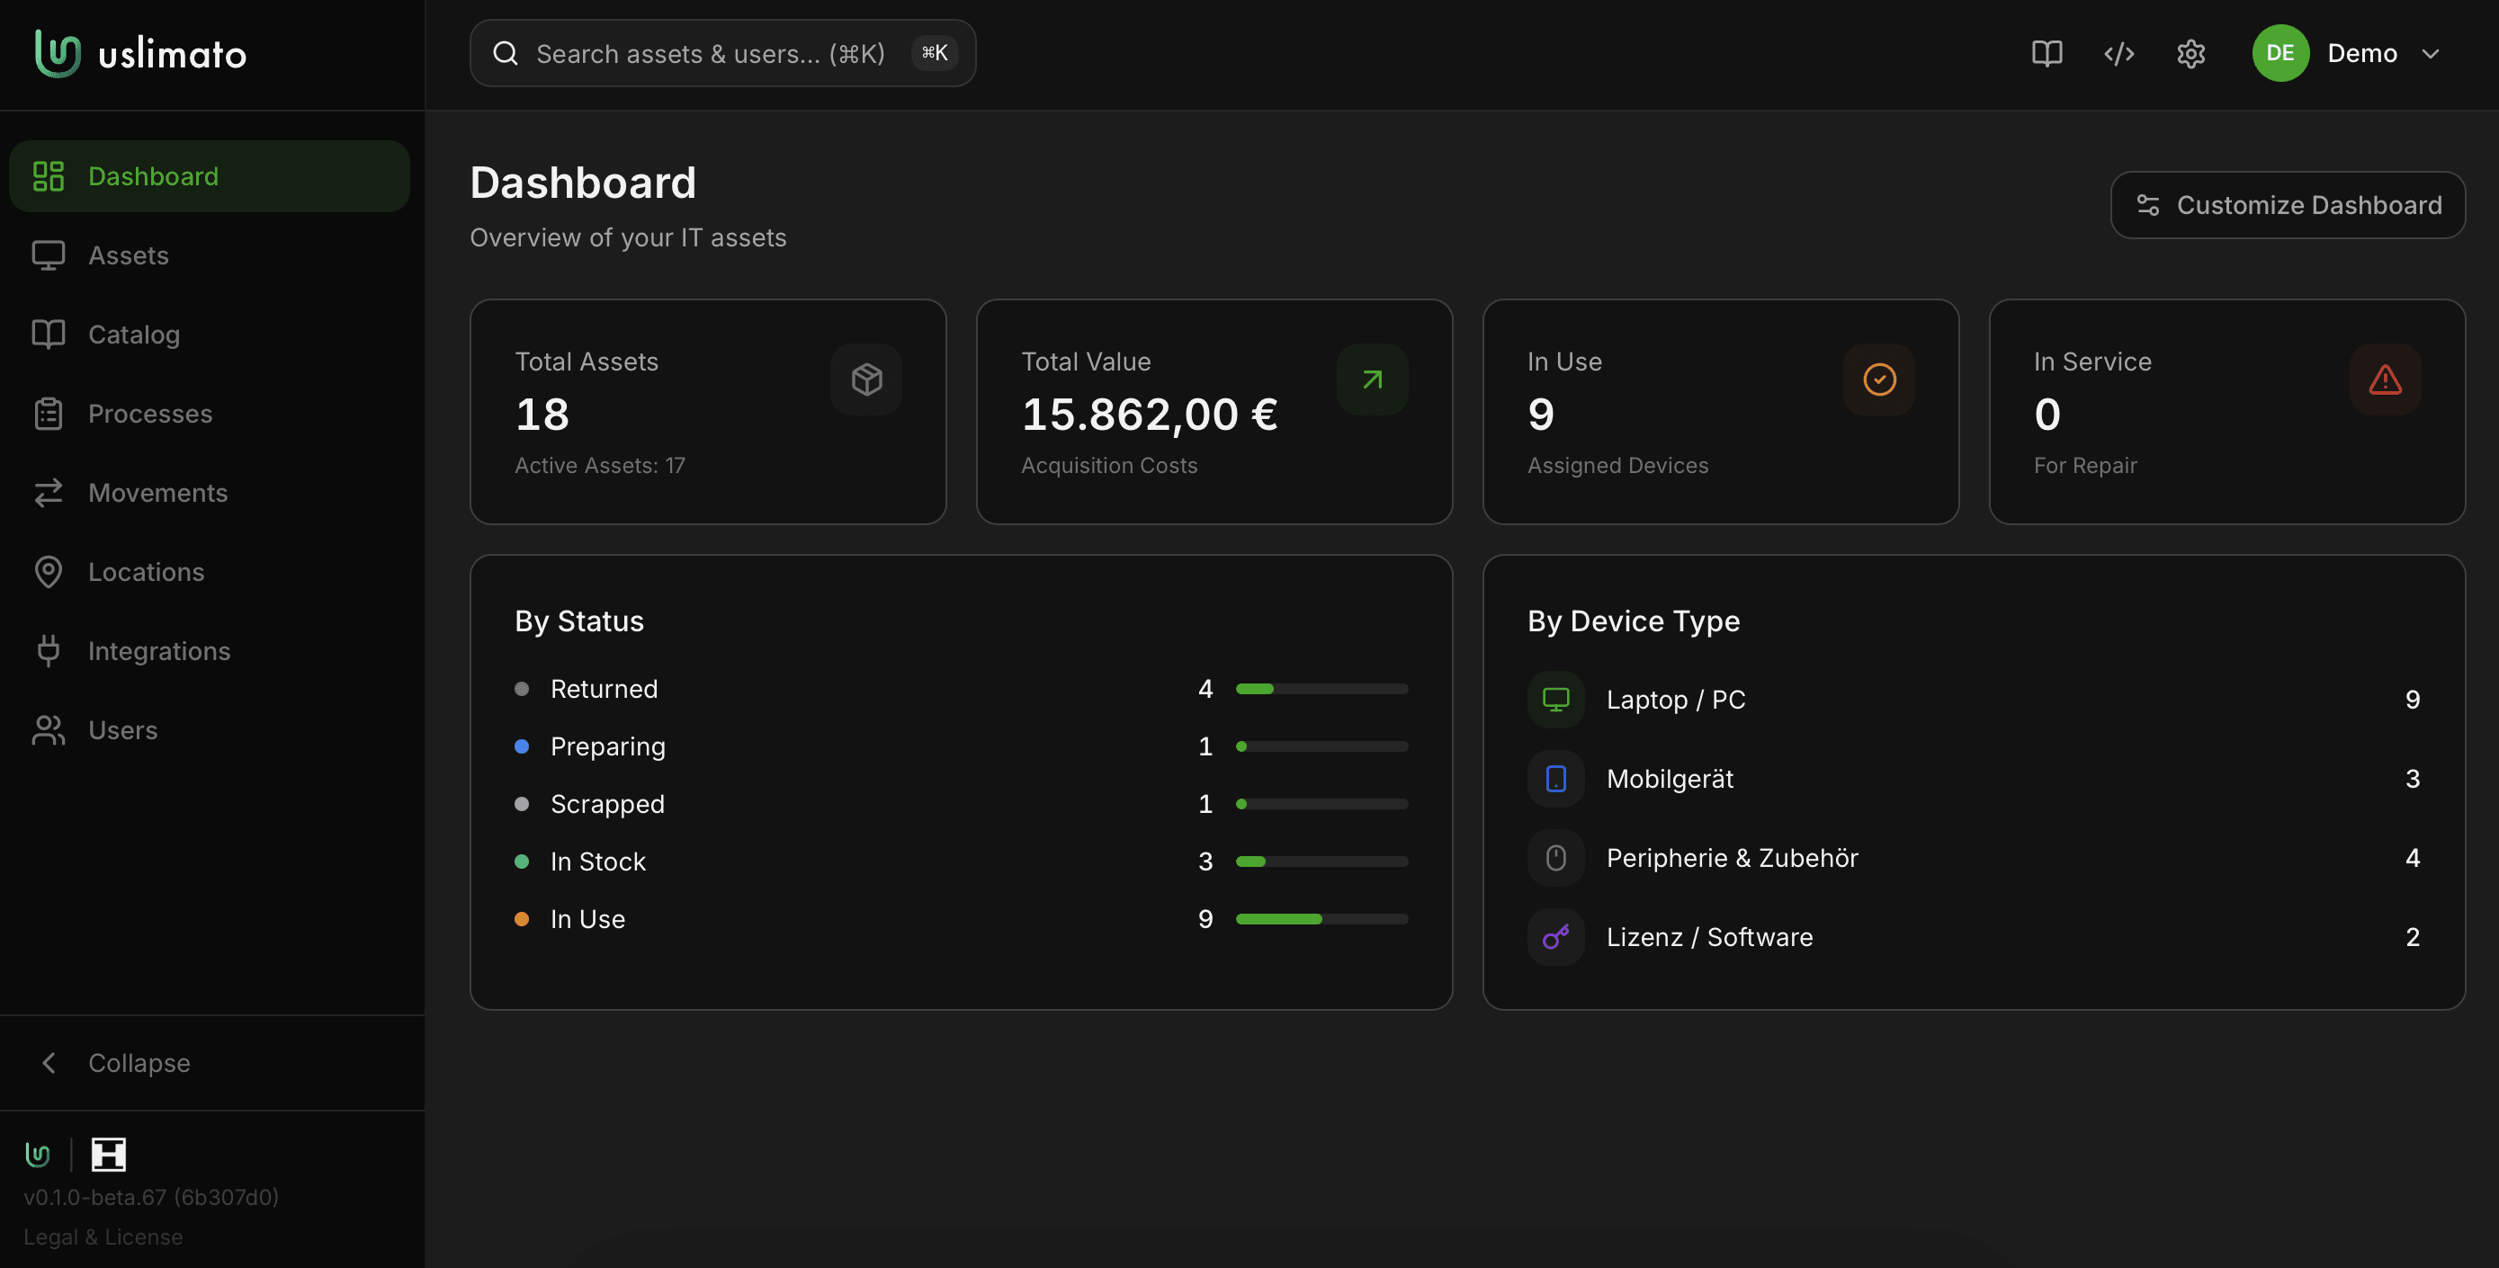2499x1268 pixels.
Task: Click the blue Preparing status dot
Action: tap(522, 747)
